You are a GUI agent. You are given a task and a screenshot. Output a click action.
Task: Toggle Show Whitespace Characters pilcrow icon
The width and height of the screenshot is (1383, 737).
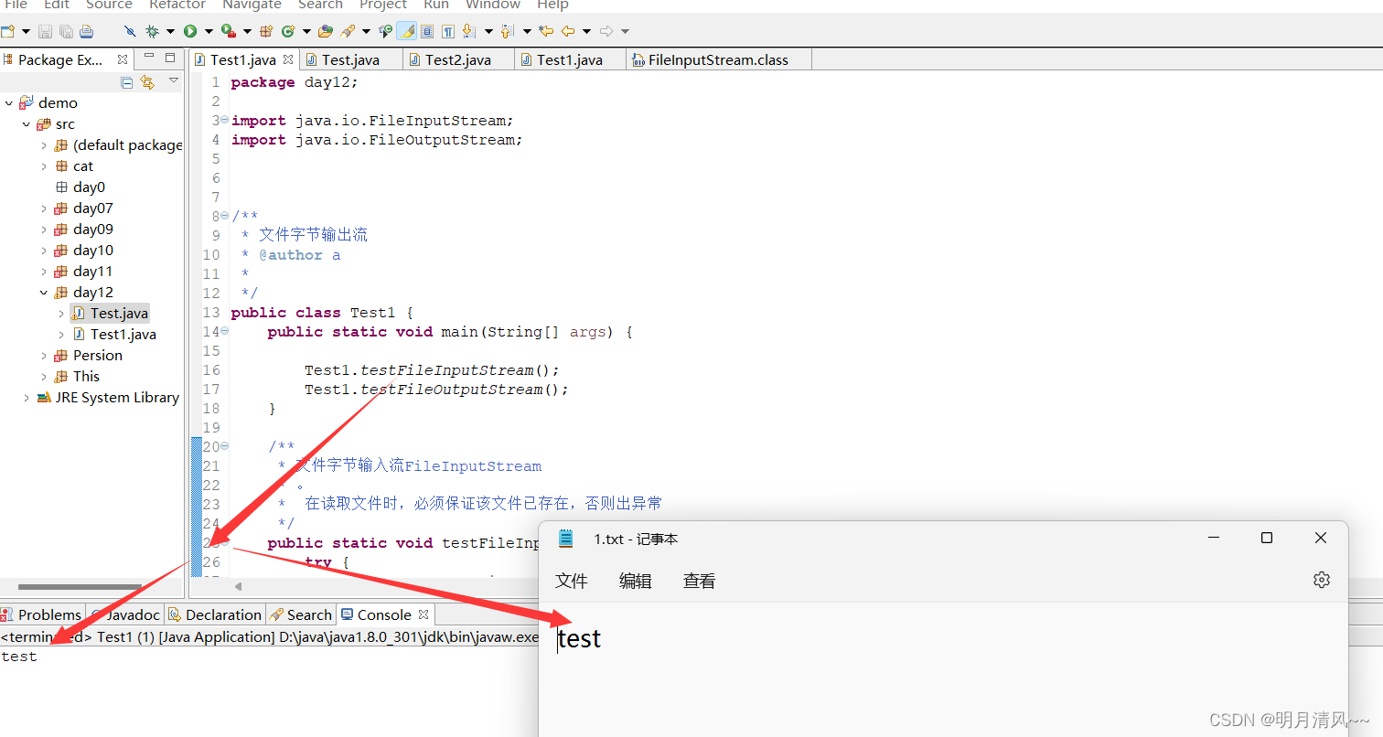(448, 31)
